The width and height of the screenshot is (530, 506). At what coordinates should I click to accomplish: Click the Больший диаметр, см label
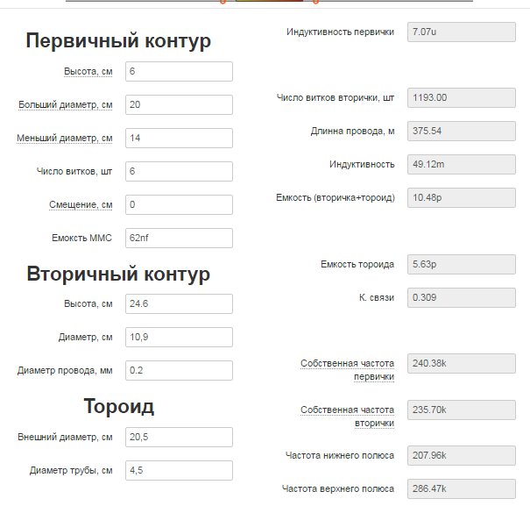coord(66,105)
